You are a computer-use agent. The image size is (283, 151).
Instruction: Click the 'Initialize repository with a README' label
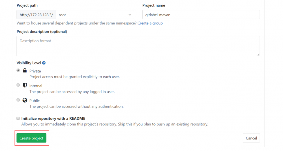(53, 119)
